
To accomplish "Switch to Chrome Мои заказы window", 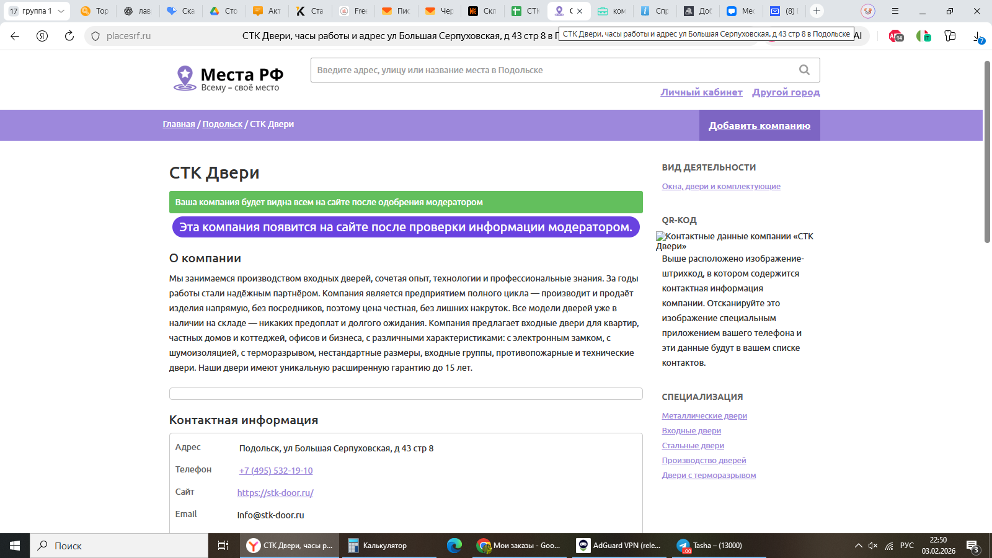I will coord(519,546).
